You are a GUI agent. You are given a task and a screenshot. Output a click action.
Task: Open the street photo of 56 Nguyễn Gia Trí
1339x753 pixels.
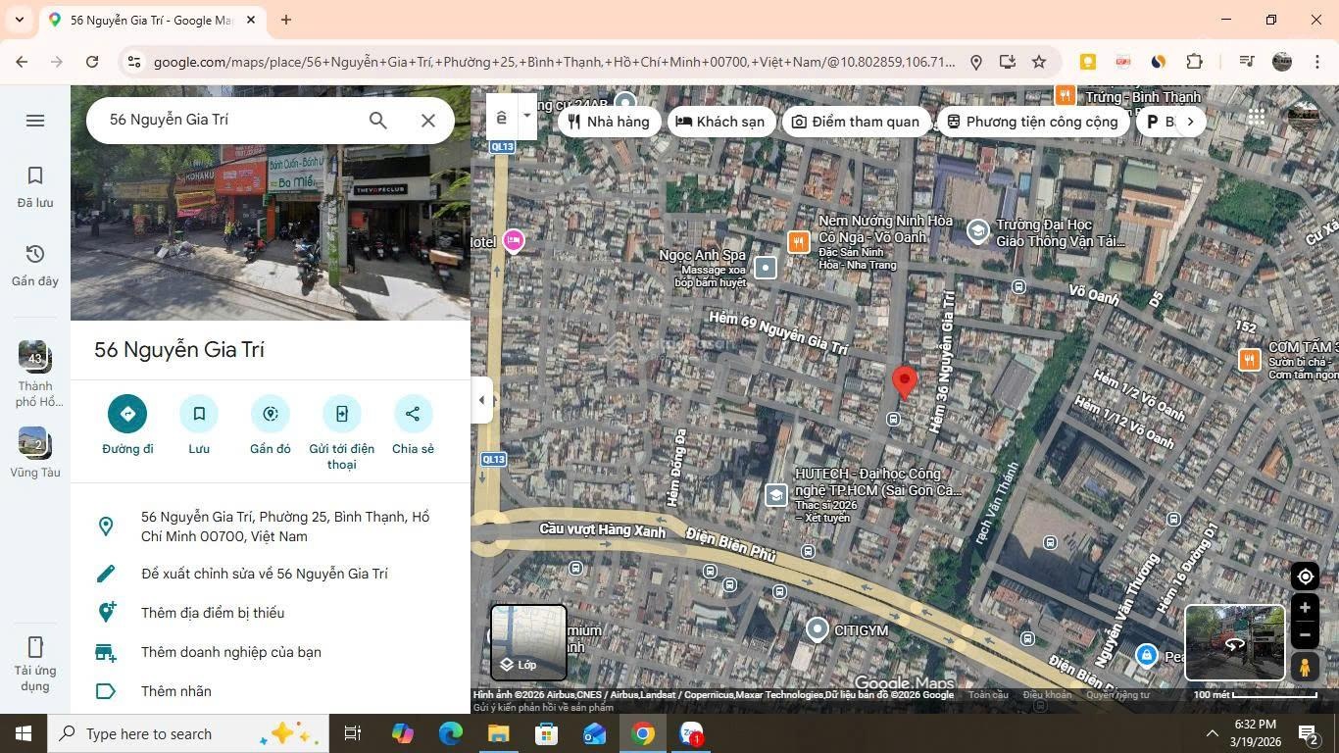click(x=271, y=203)
